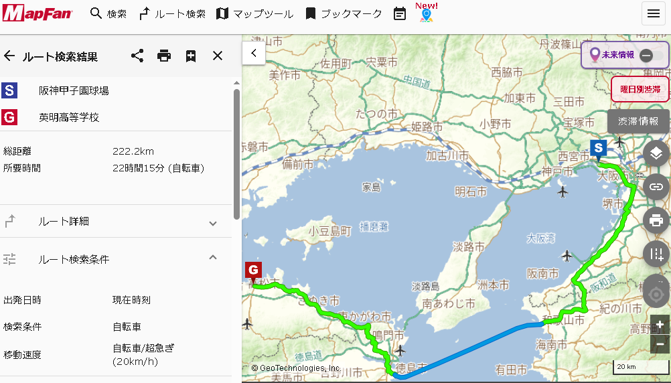Toggle 曜日別渋滞 traffic overlay

(x=640, y=88)
